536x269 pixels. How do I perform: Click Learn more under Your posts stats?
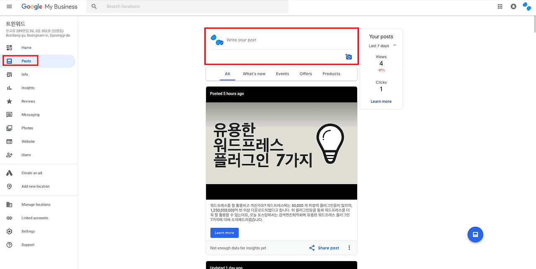click(x=381, y=101)
